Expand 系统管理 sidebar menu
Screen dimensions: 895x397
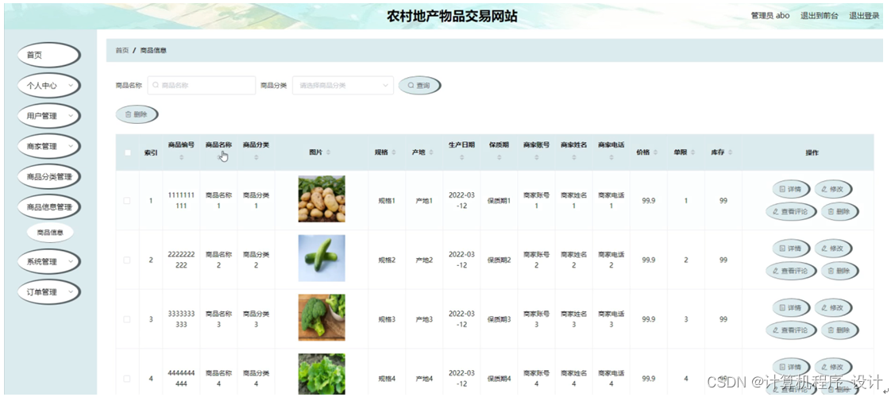tap(48, 262)
